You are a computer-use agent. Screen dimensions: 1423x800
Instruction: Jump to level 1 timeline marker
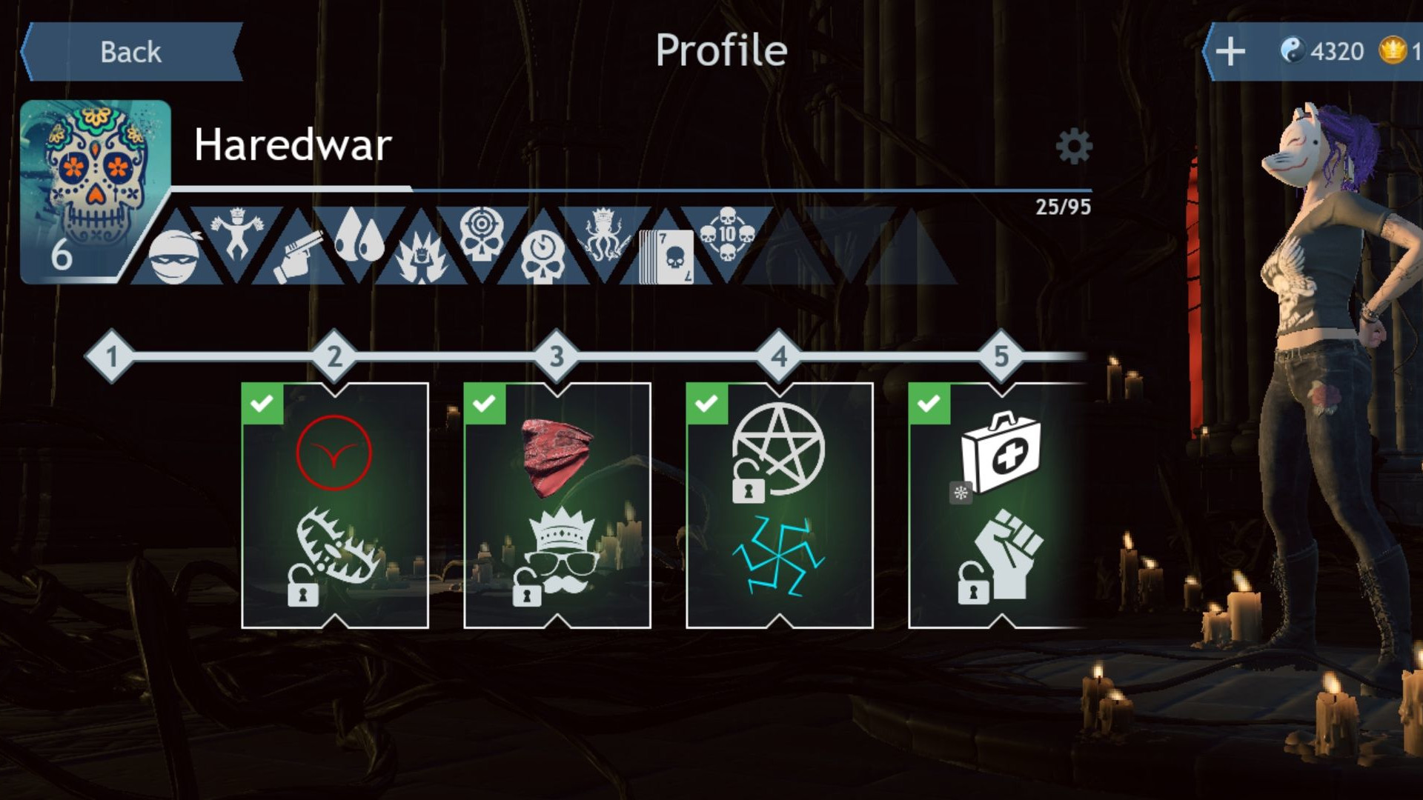pos(112,356)
